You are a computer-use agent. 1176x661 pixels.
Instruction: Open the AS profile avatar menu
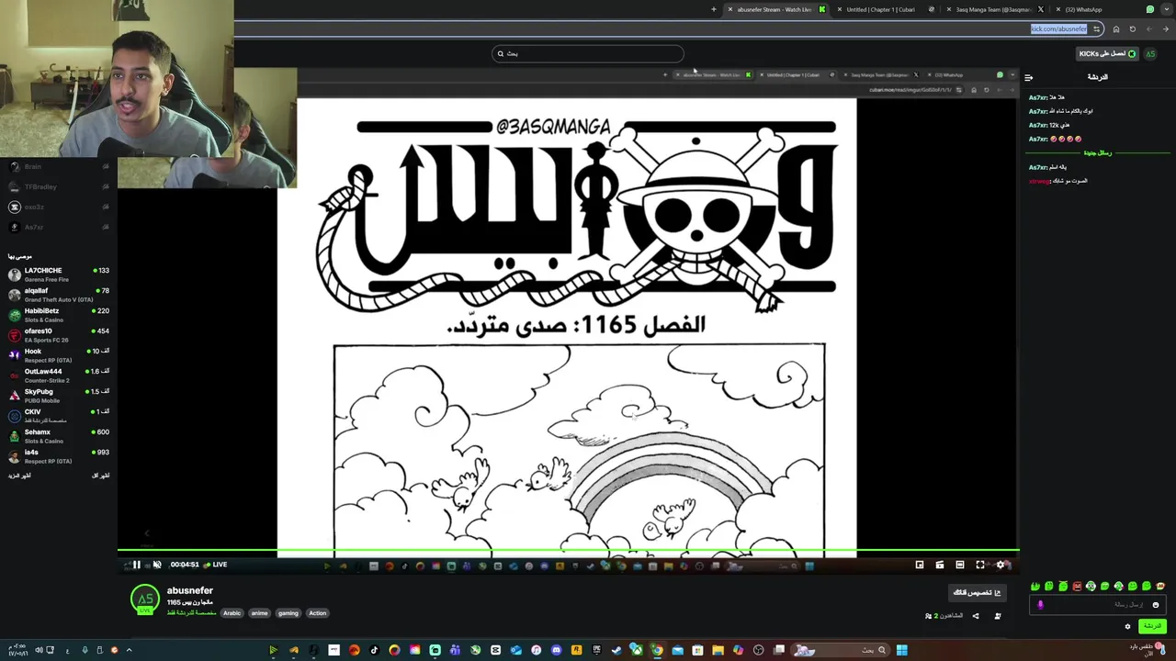(x=1150, y=54)
